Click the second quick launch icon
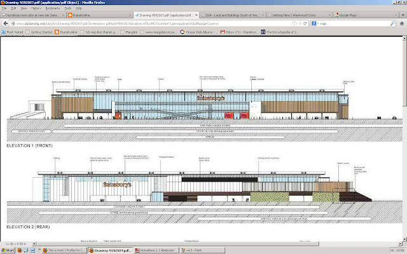This screenshot has width=407, height=254. [x=26, y=250]
